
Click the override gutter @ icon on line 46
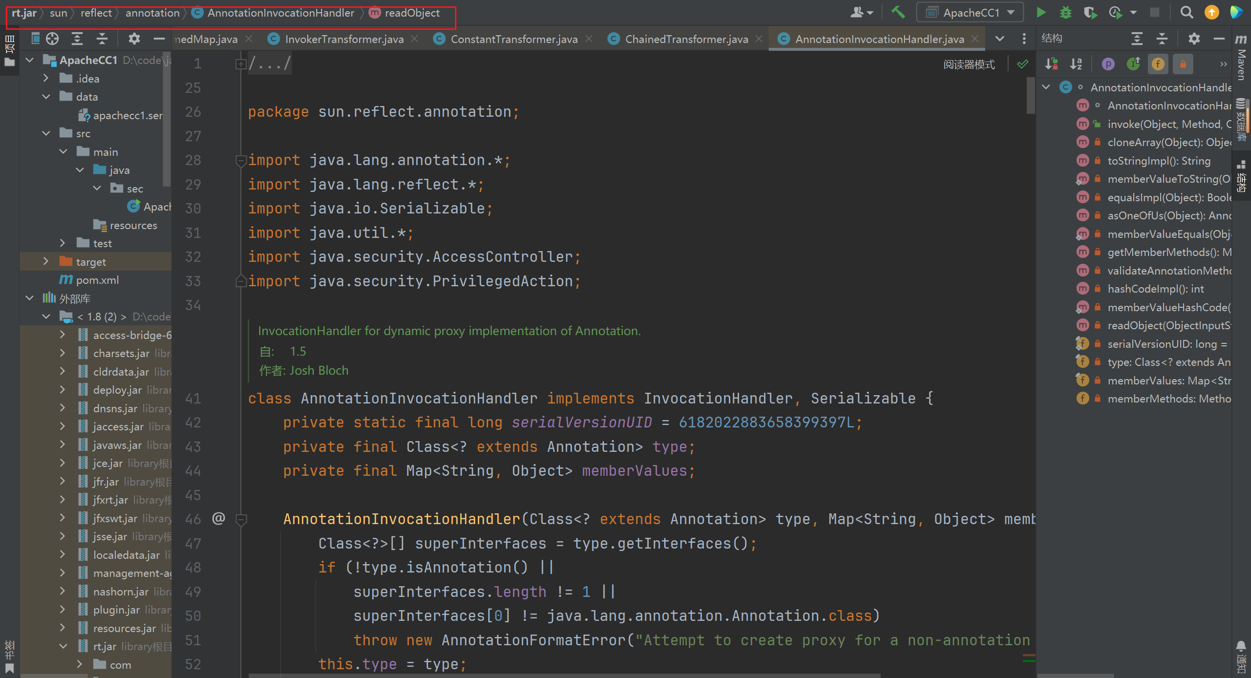tap(218, 518)
